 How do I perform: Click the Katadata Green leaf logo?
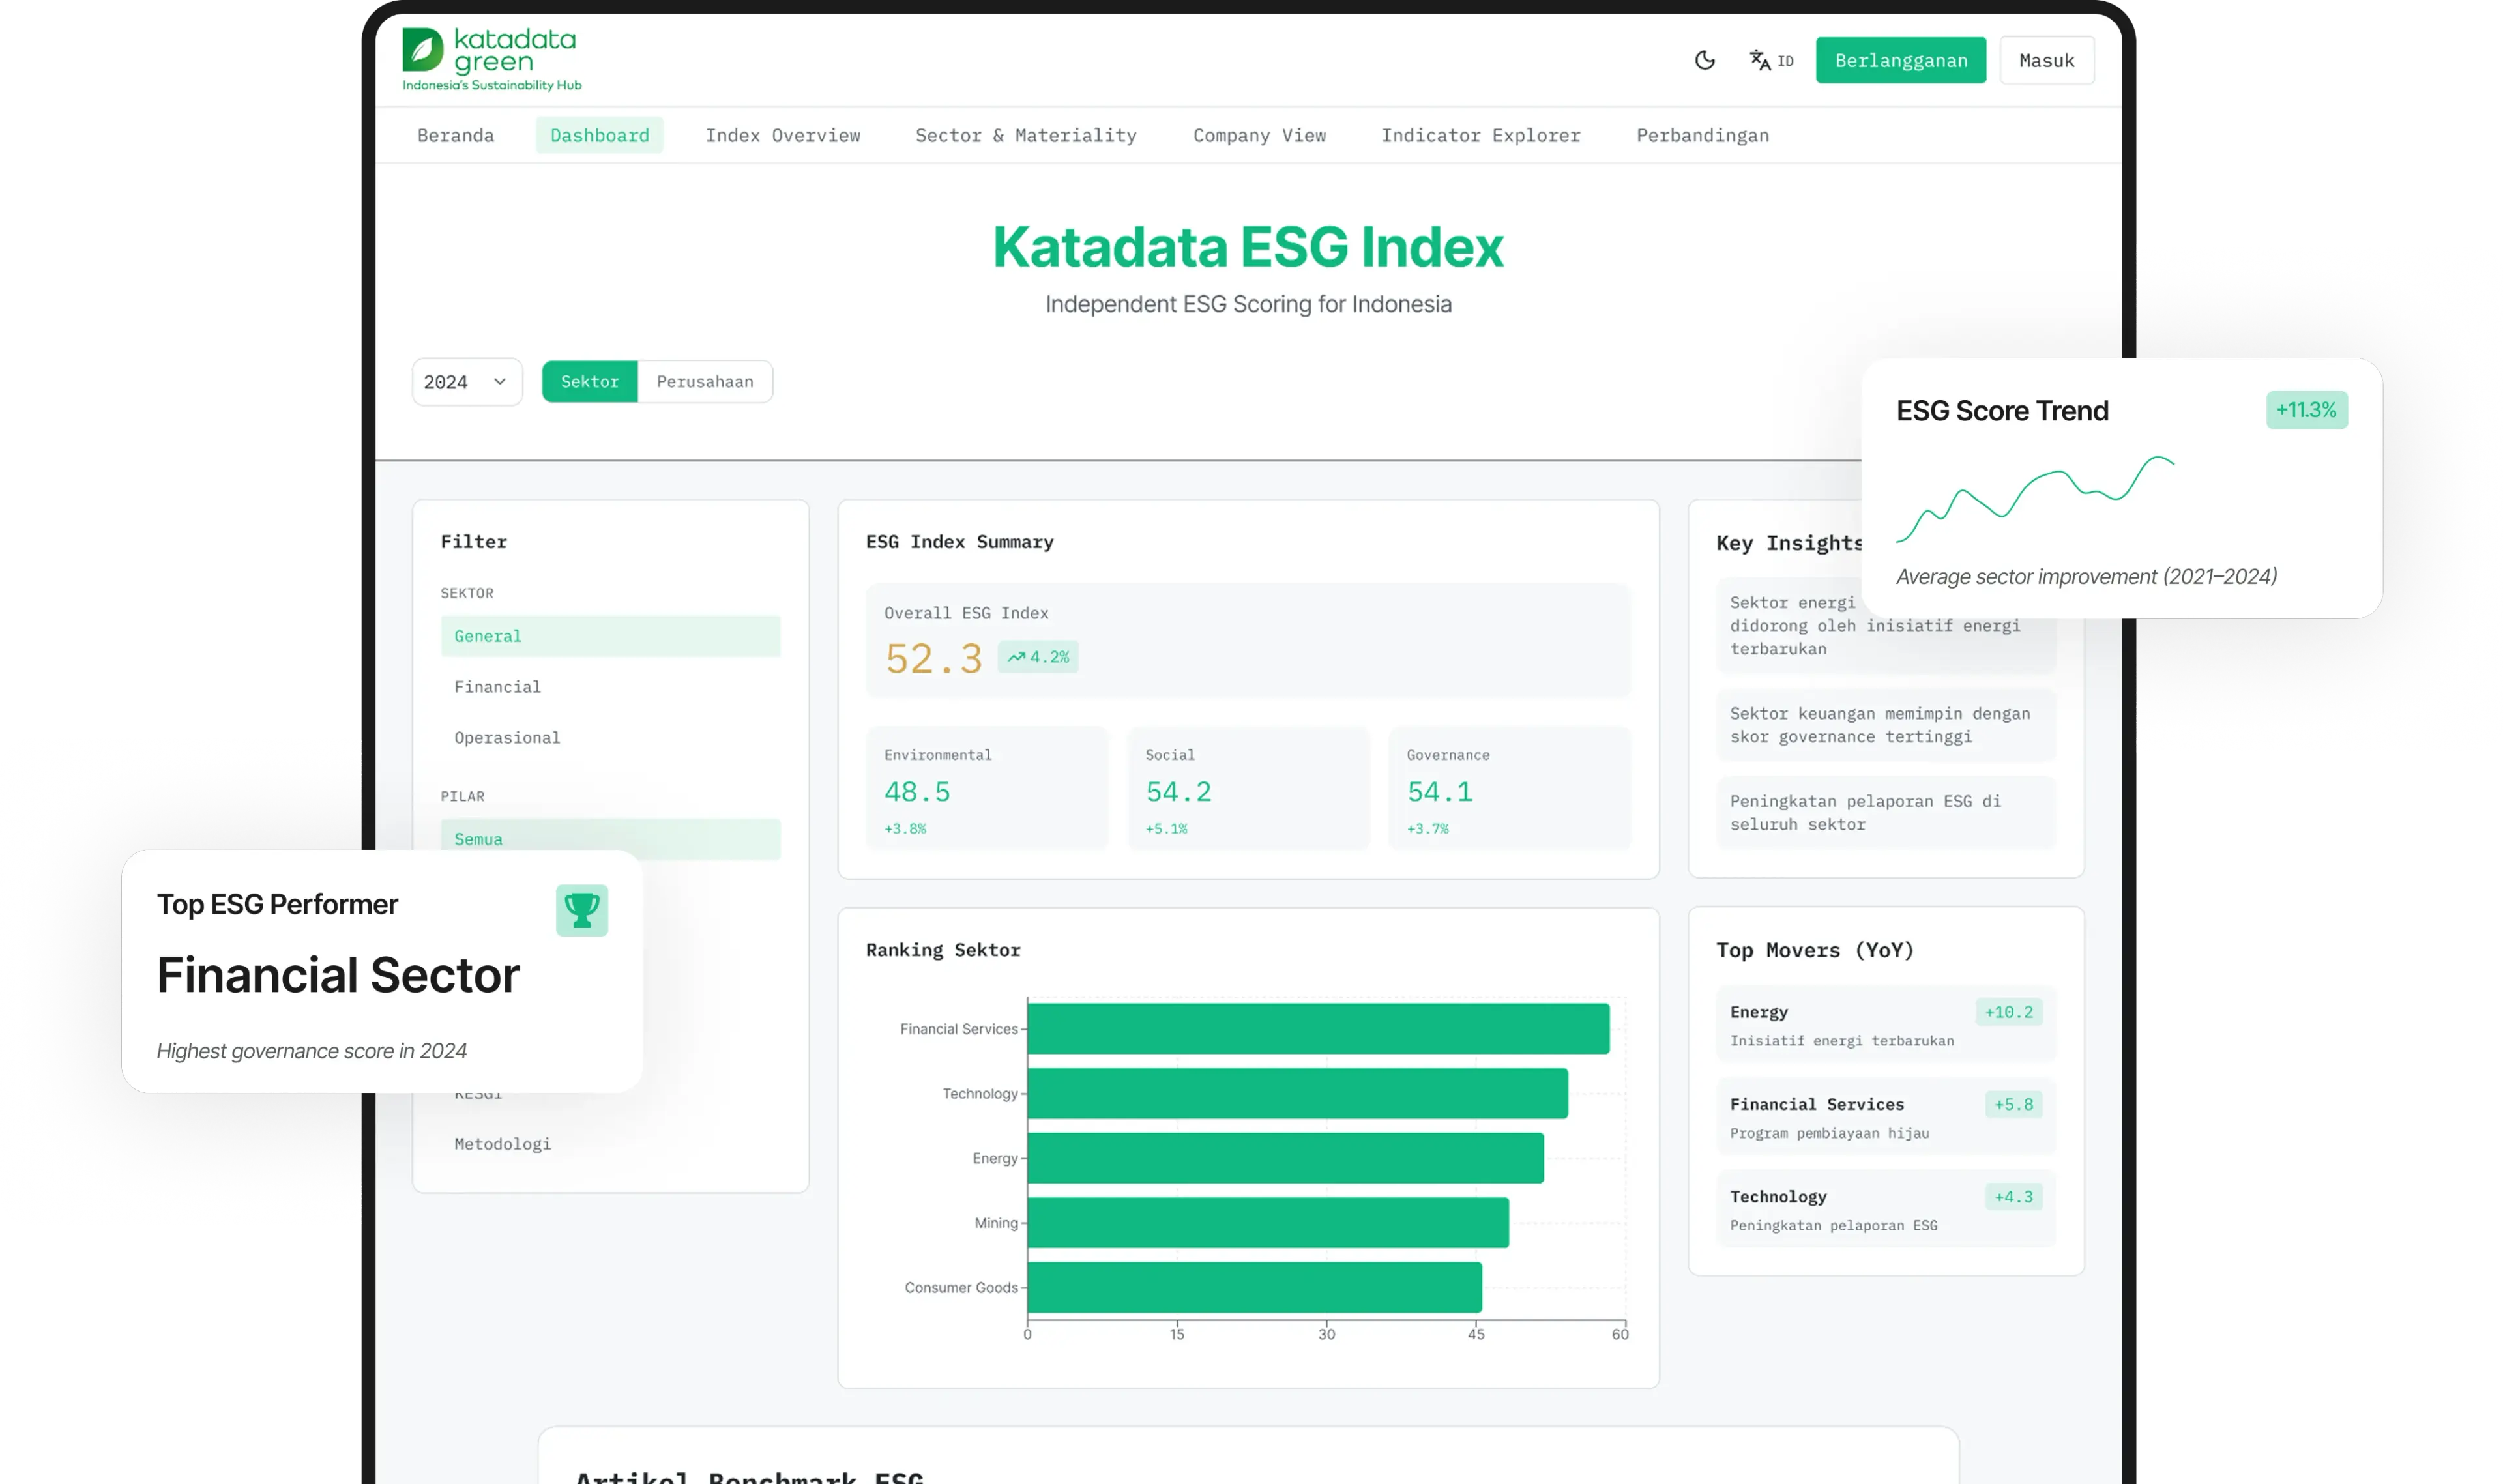[x=423, y=50]
